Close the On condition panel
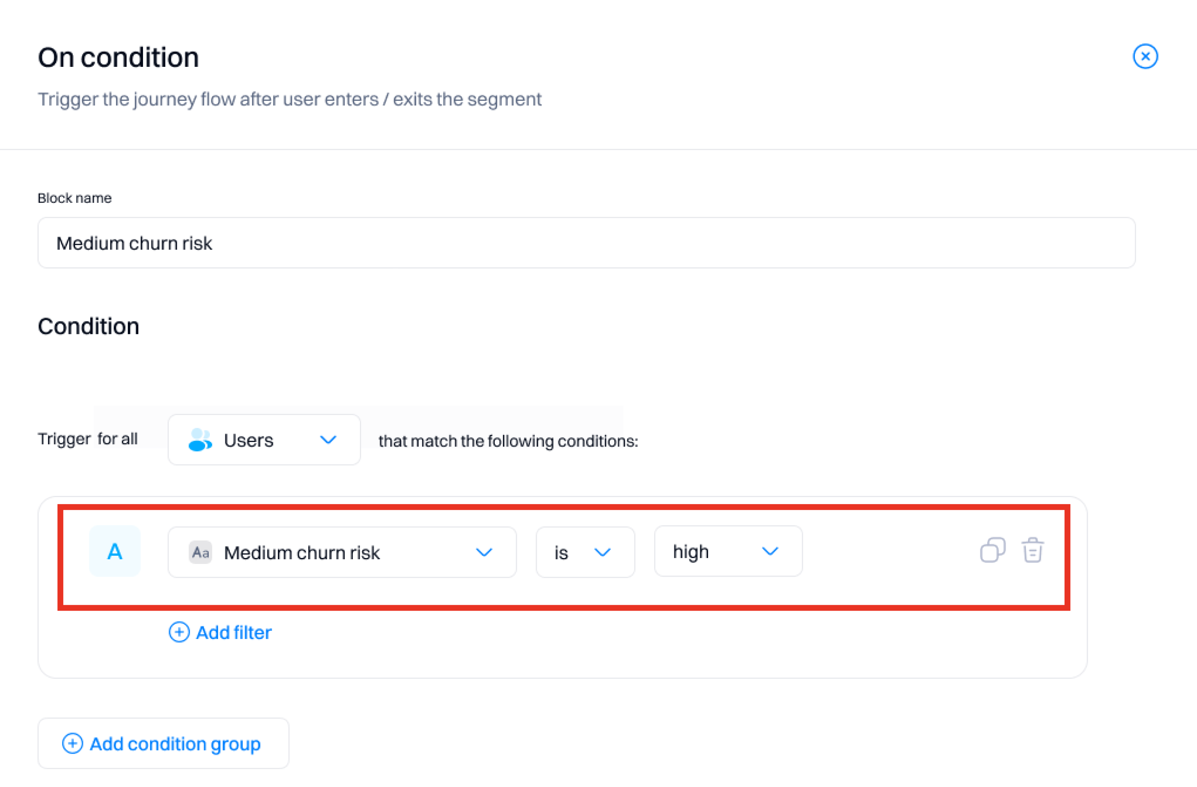Screen dimensions: 1197x787 pyautogui.click(x=1145, y=56)
